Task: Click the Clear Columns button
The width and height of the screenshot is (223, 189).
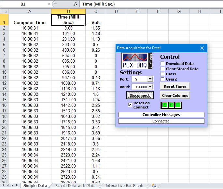Action: point(175,95)
